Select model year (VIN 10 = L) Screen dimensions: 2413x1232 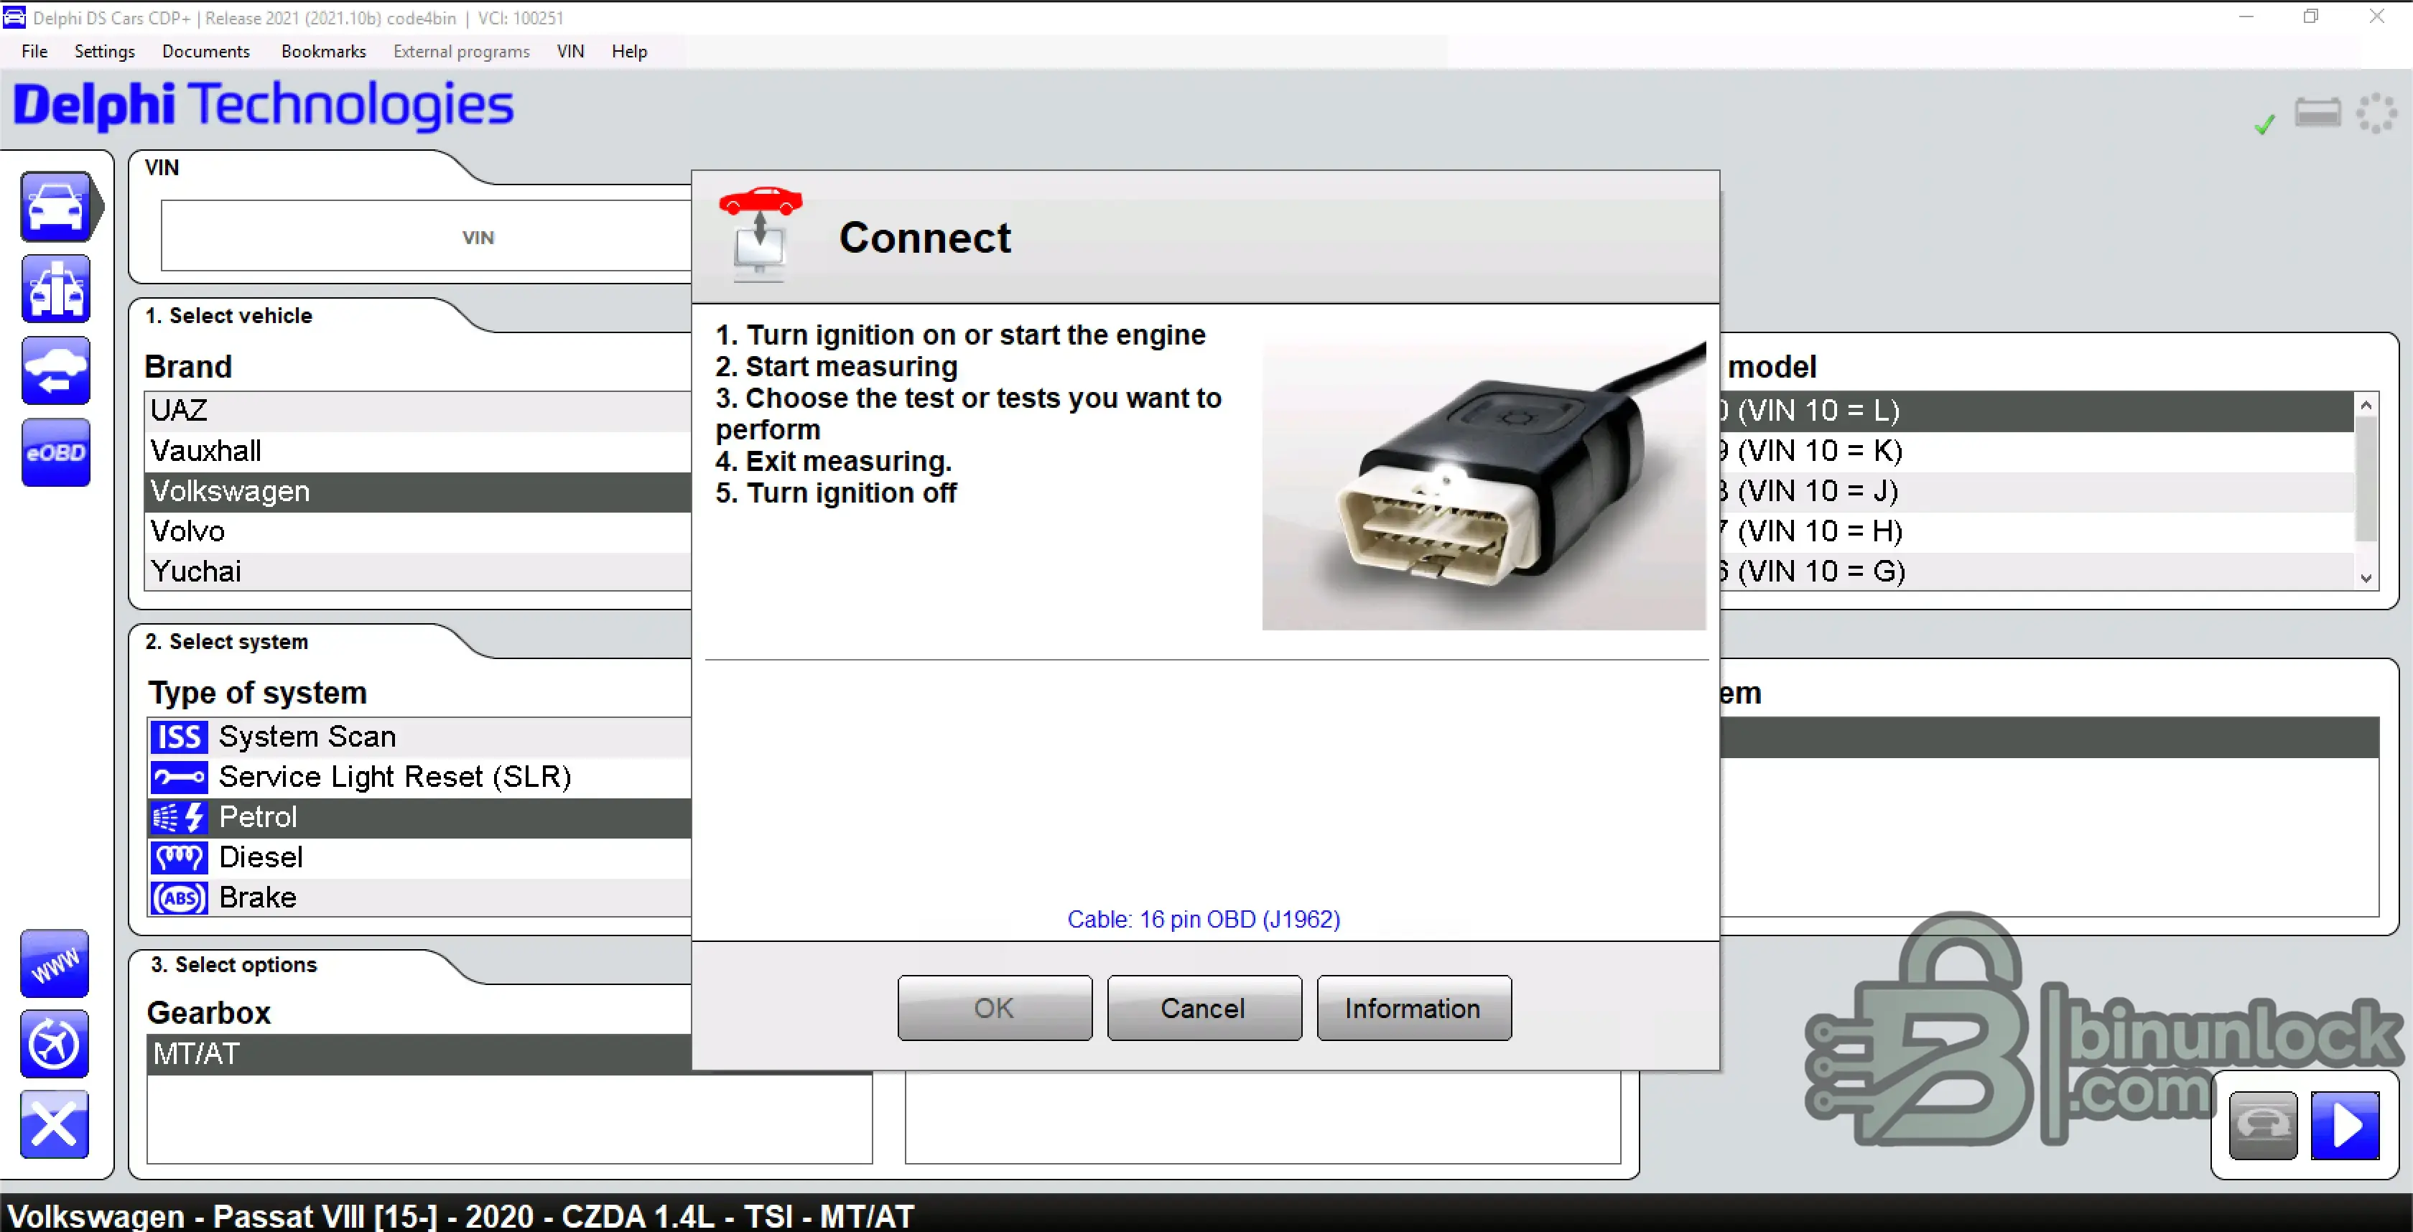(2037, 411)
